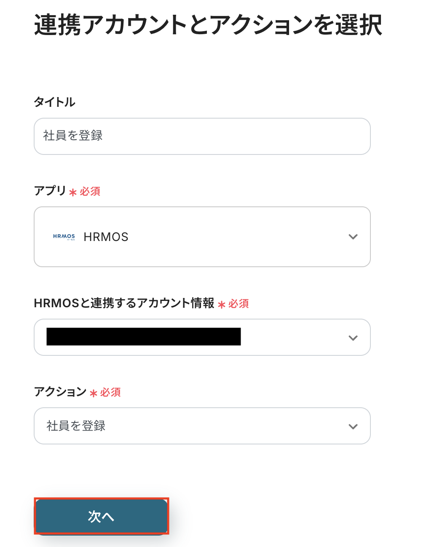This screenshot has height=547, width=445.
Task: Click 社員を登録 in the アクション dropdown
Action: [76, 426]
